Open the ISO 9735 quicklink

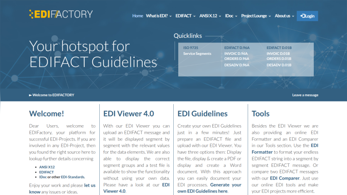coord(191,48)
